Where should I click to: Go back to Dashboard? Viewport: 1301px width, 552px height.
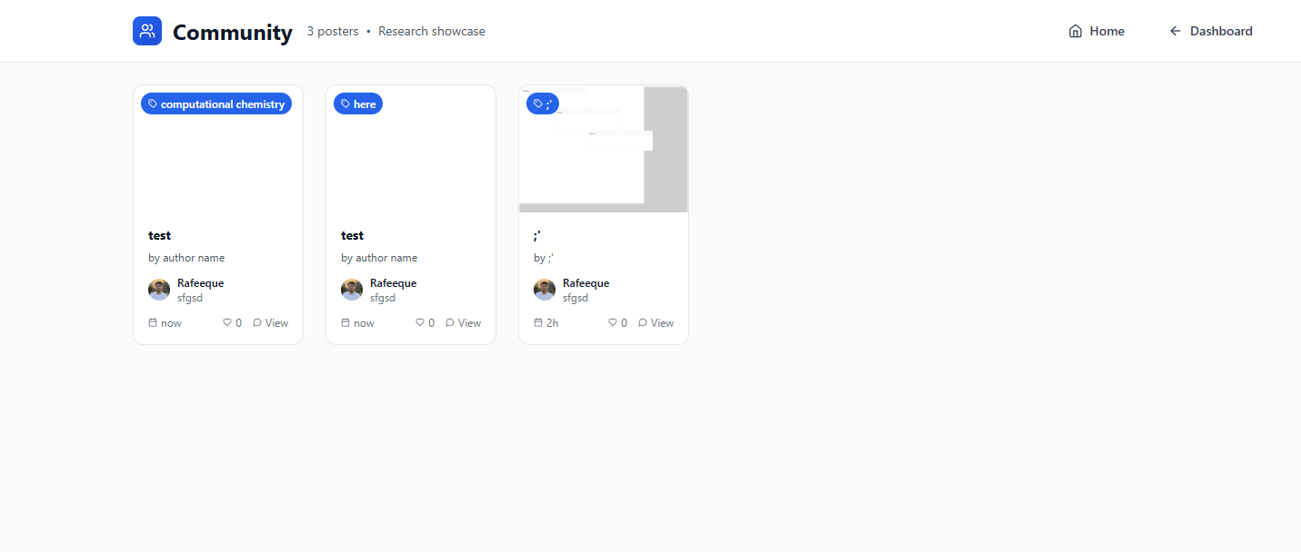[1211, 31]
